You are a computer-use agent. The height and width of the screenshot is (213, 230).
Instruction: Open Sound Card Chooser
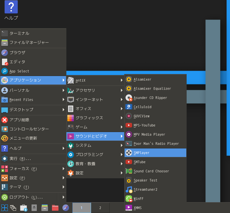coord(155,171)
